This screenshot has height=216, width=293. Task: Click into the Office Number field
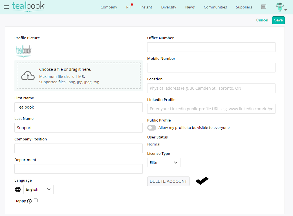pyautogui.click(x=211, y=47)
